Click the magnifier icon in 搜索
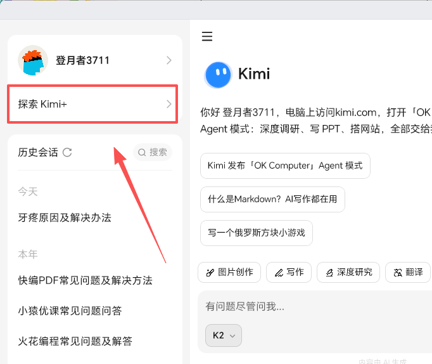 pyautogui.click(x=142, y=152)
